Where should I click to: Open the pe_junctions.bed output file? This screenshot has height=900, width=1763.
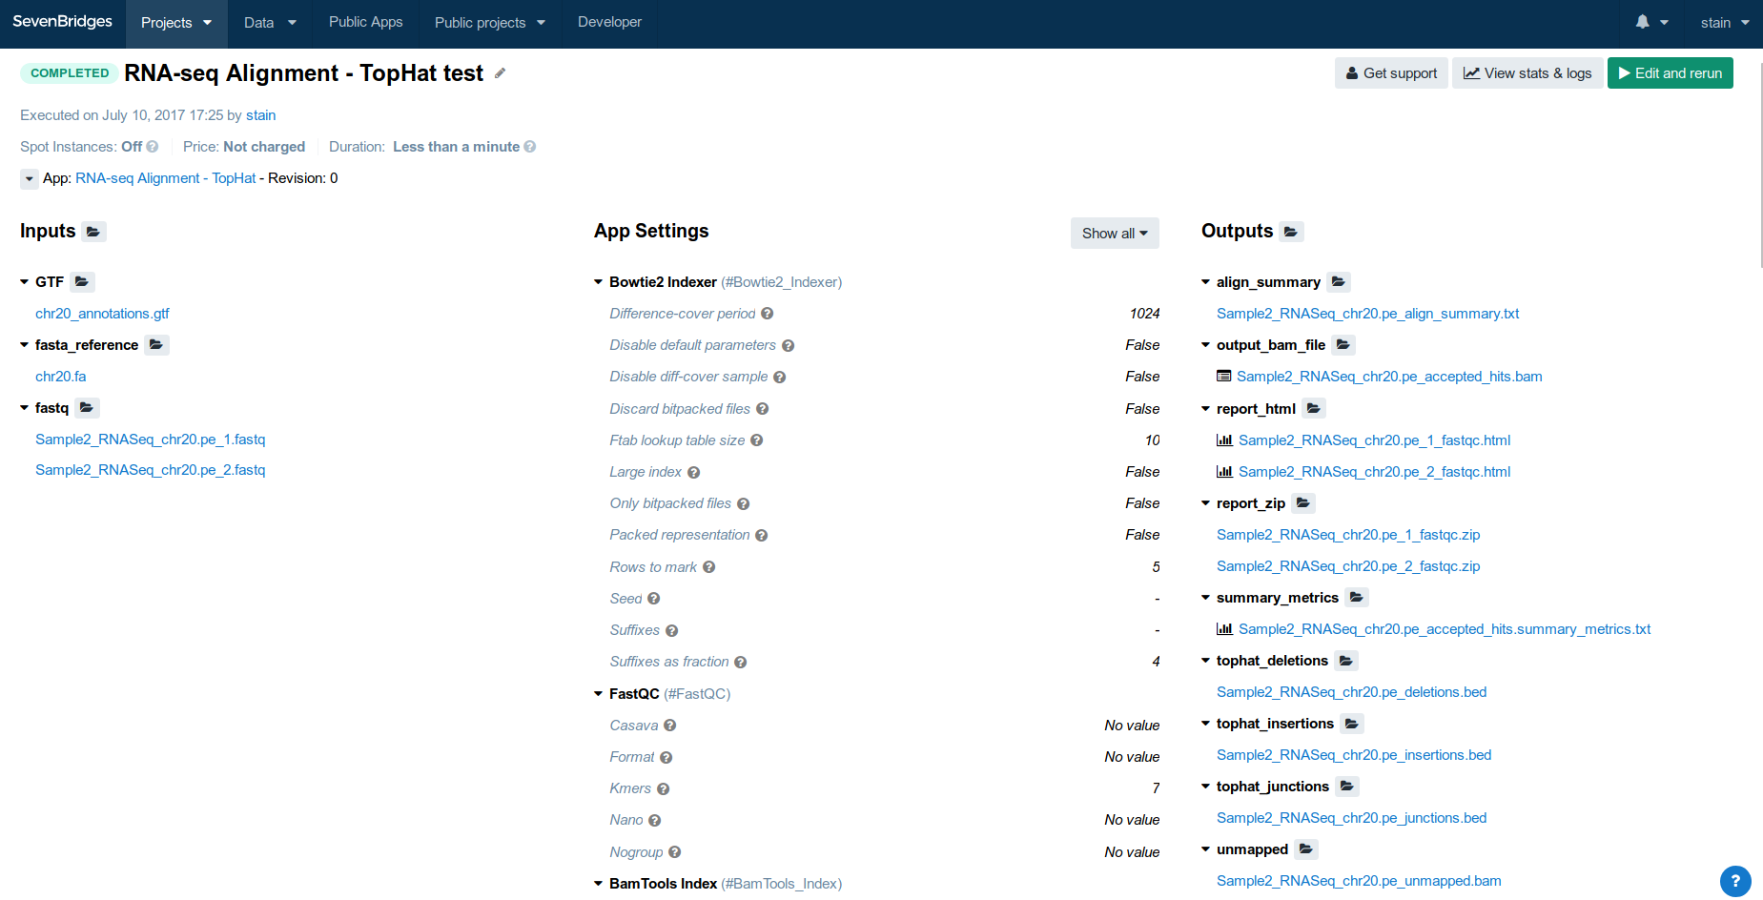click(1352, 818)
